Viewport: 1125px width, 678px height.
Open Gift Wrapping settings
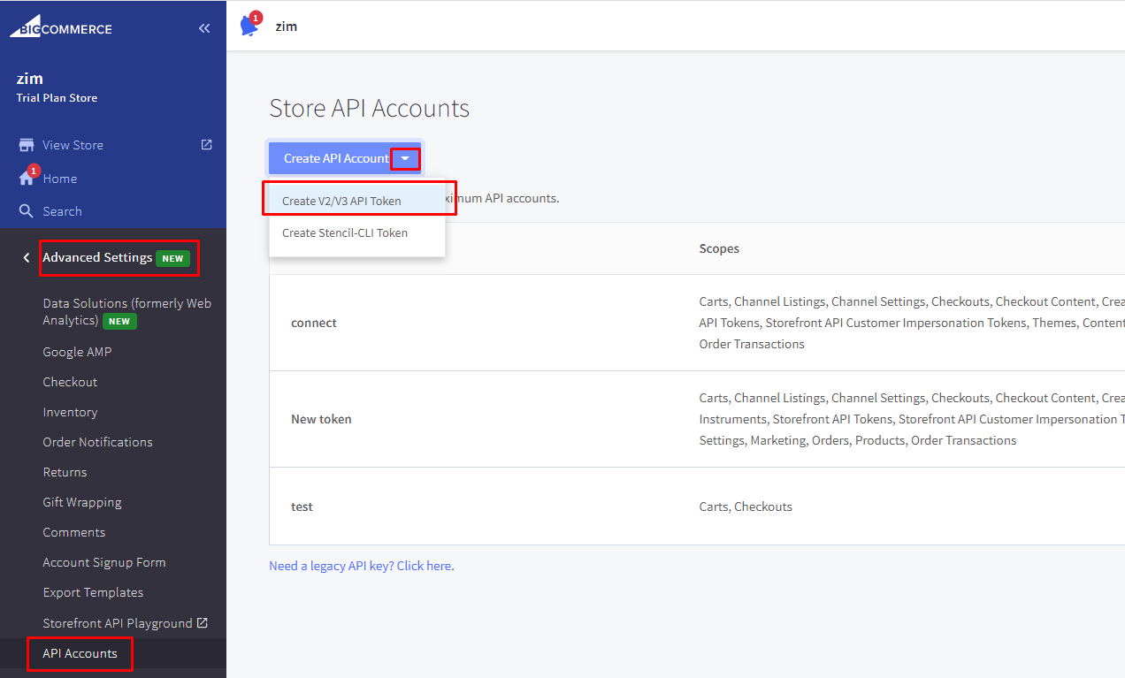tap(82, 502)
